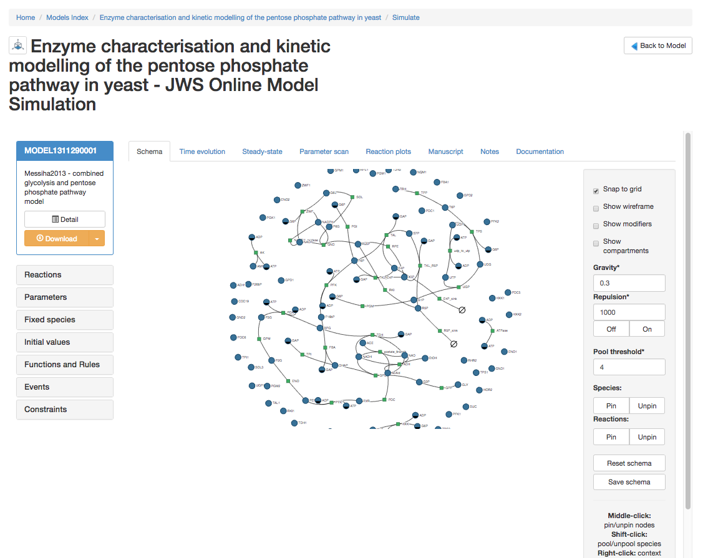Select the RKI1 species node

(x=283, y=411)
